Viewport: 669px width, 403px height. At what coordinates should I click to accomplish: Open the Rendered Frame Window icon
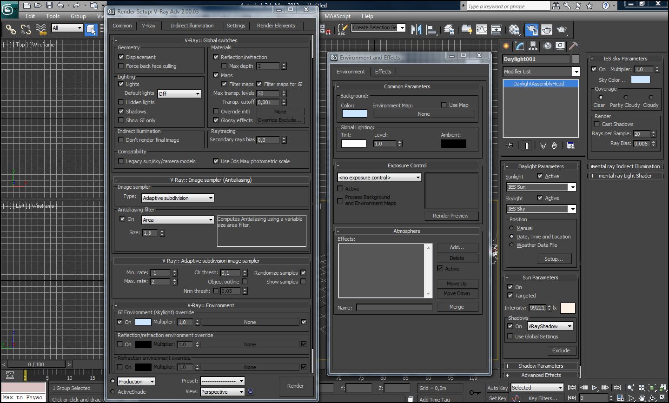coord(546,30)
